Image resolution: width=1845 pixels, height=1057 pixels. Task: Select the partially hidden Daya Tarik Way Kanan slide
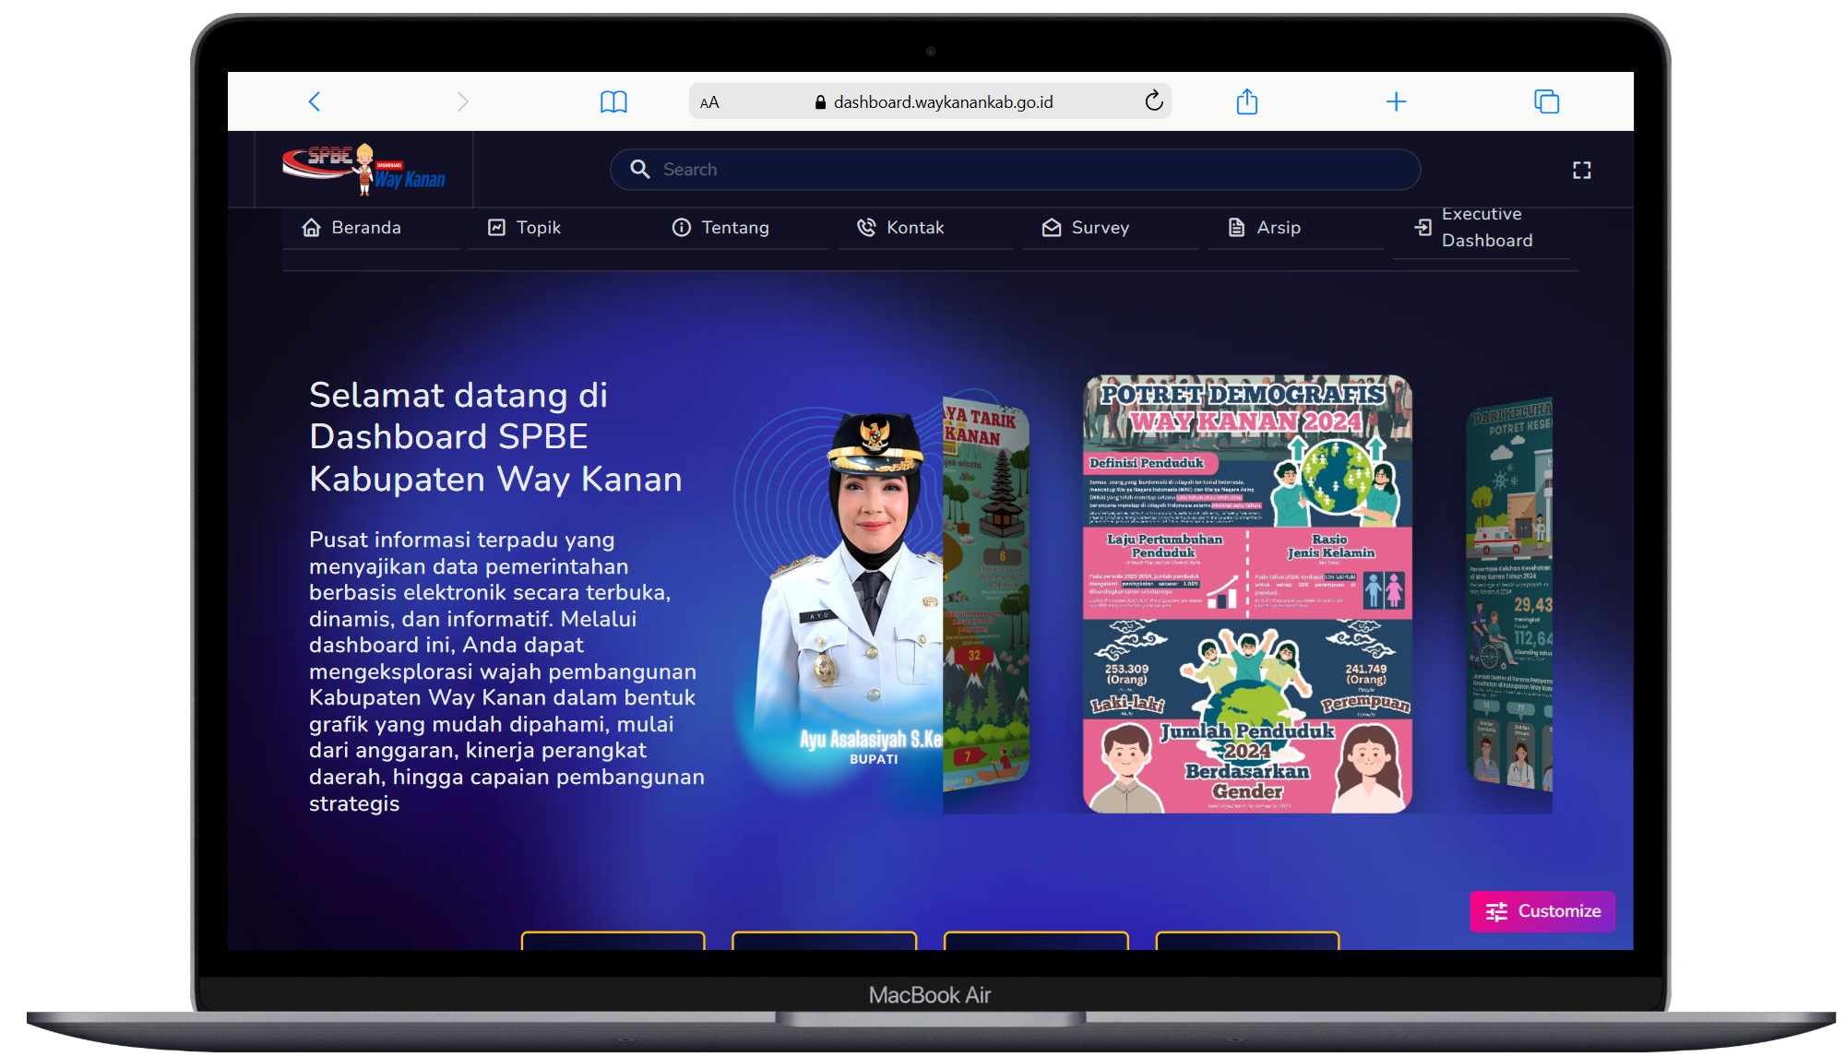[x=985, y=595]
